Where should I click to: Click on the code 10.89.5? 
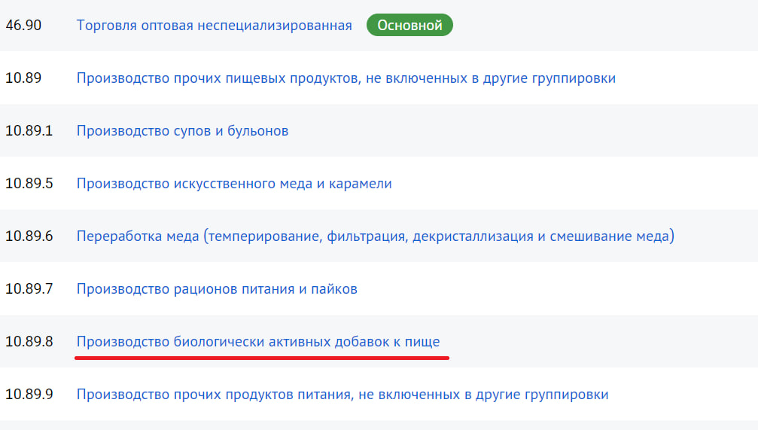pyautogui.click(x=29, y=184)
